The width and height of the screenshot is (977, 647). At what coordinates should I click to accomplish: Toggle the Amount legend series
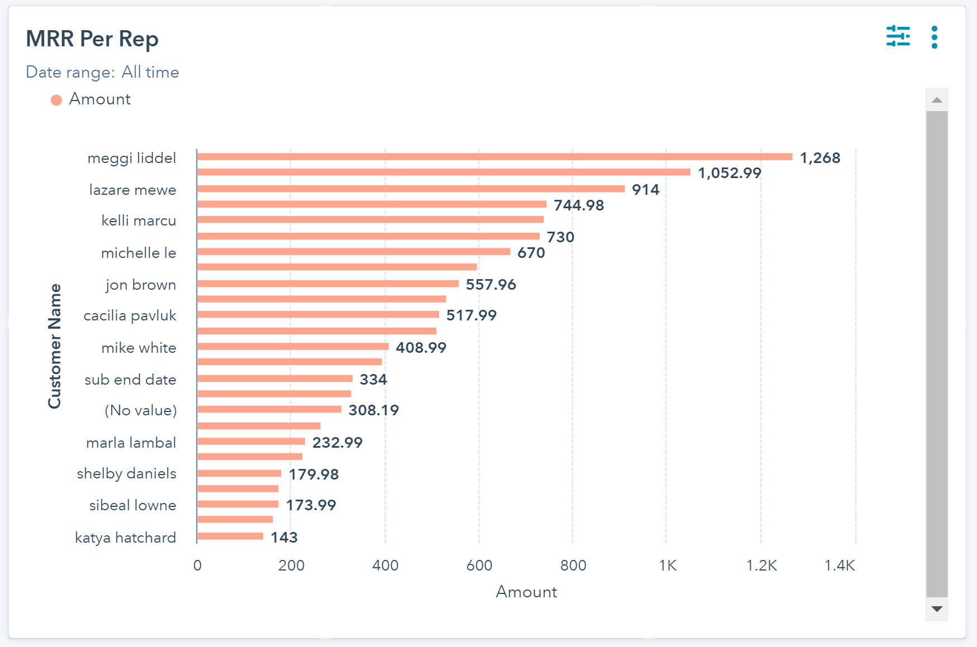click(x=99, y=99)
